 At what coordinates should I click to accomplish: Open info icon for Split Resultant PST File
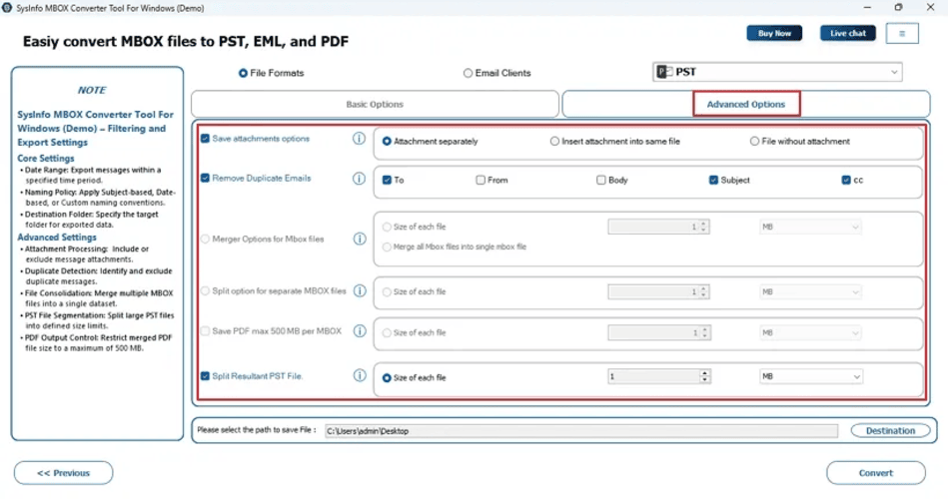click(360, 376)
